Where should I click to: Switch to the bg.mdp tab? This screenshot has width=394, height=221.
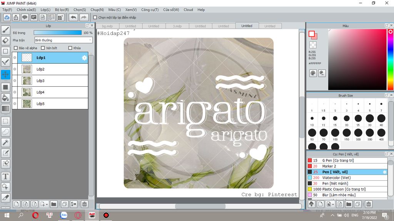107,26
